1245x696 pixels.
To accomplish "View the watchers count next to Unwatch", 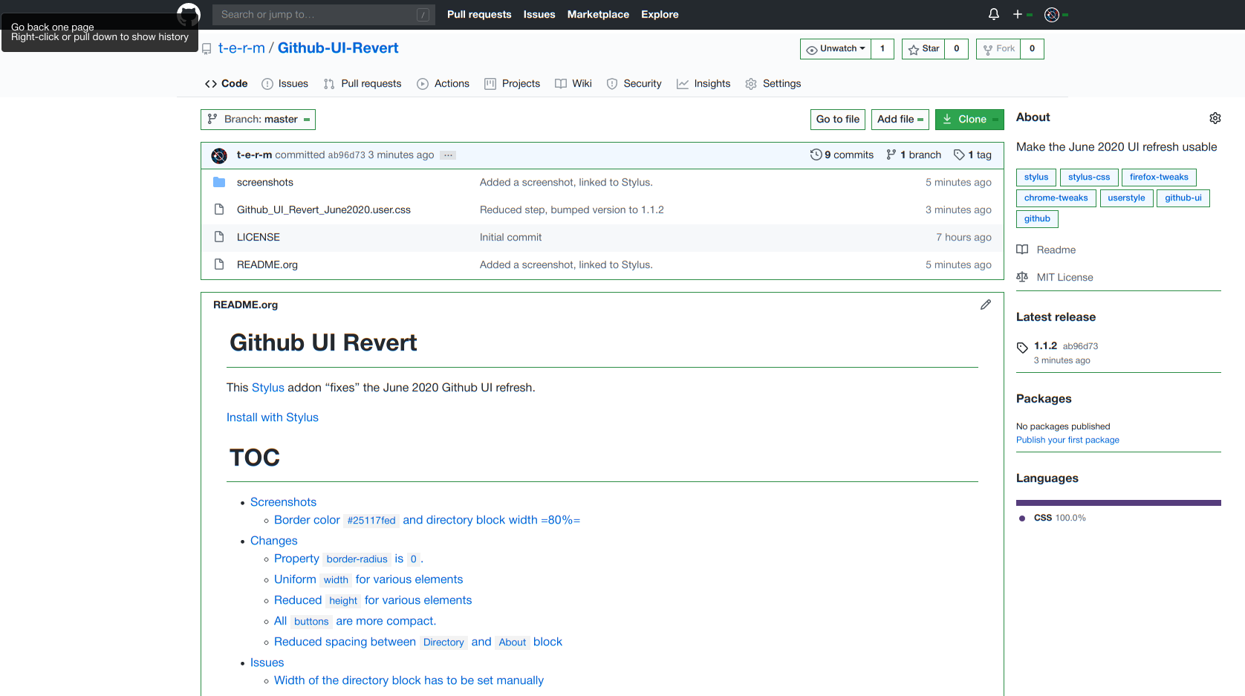I will coord(882,49).
